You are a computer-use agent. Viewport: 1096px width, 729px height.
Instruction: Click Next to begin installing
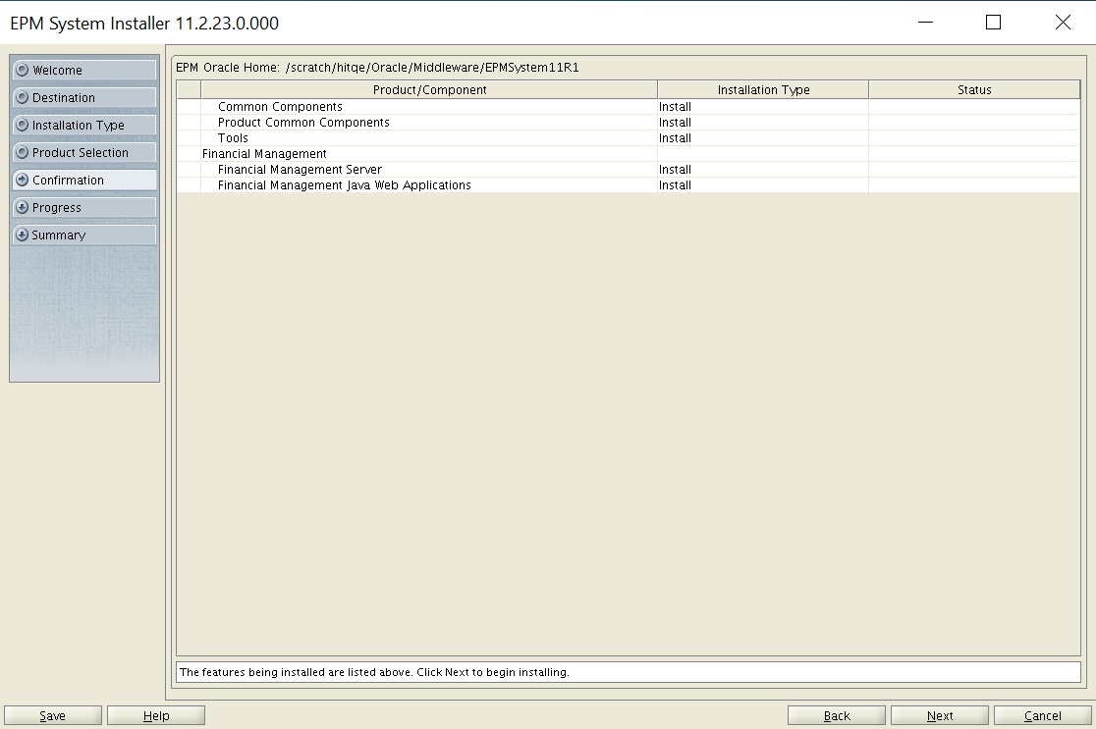(x=940, y=715)
